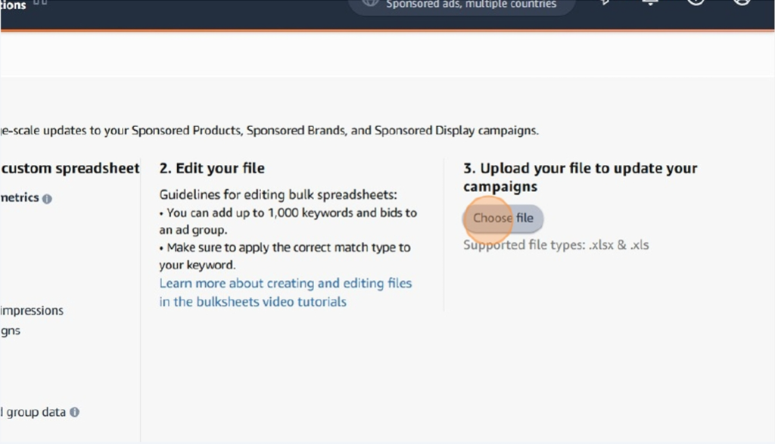Click the Choose file button

(503, 218)
